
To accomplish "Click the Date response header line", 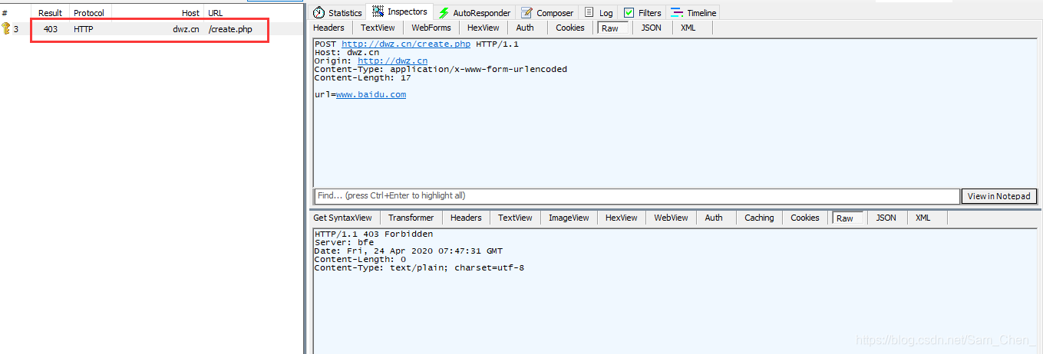I will [x=409, y=251].
